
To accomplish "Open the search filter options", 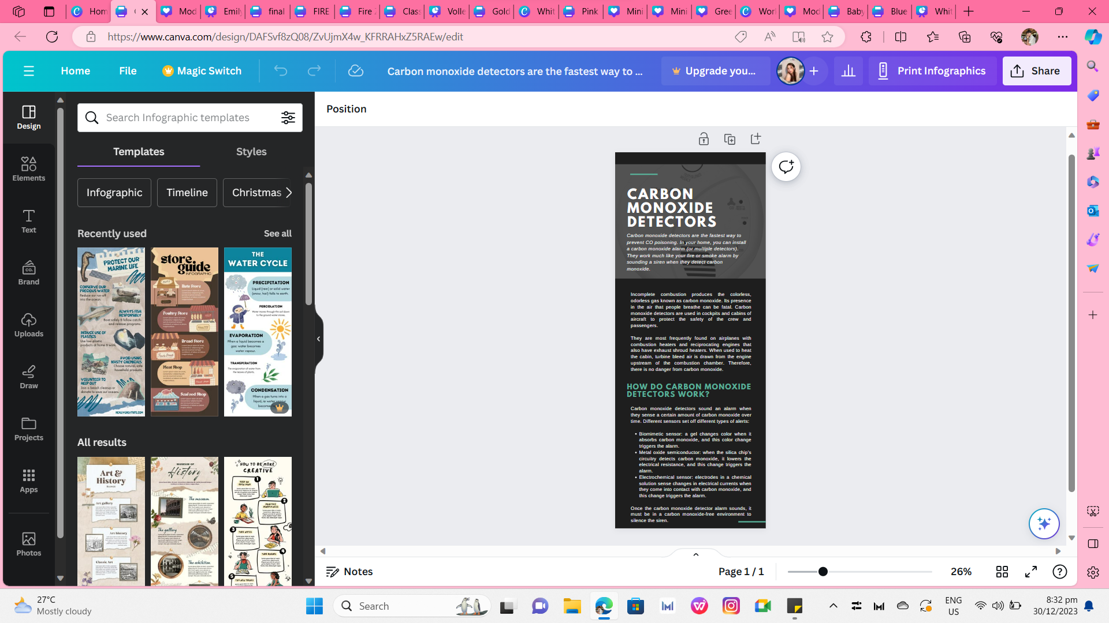I will coord(288,118).
